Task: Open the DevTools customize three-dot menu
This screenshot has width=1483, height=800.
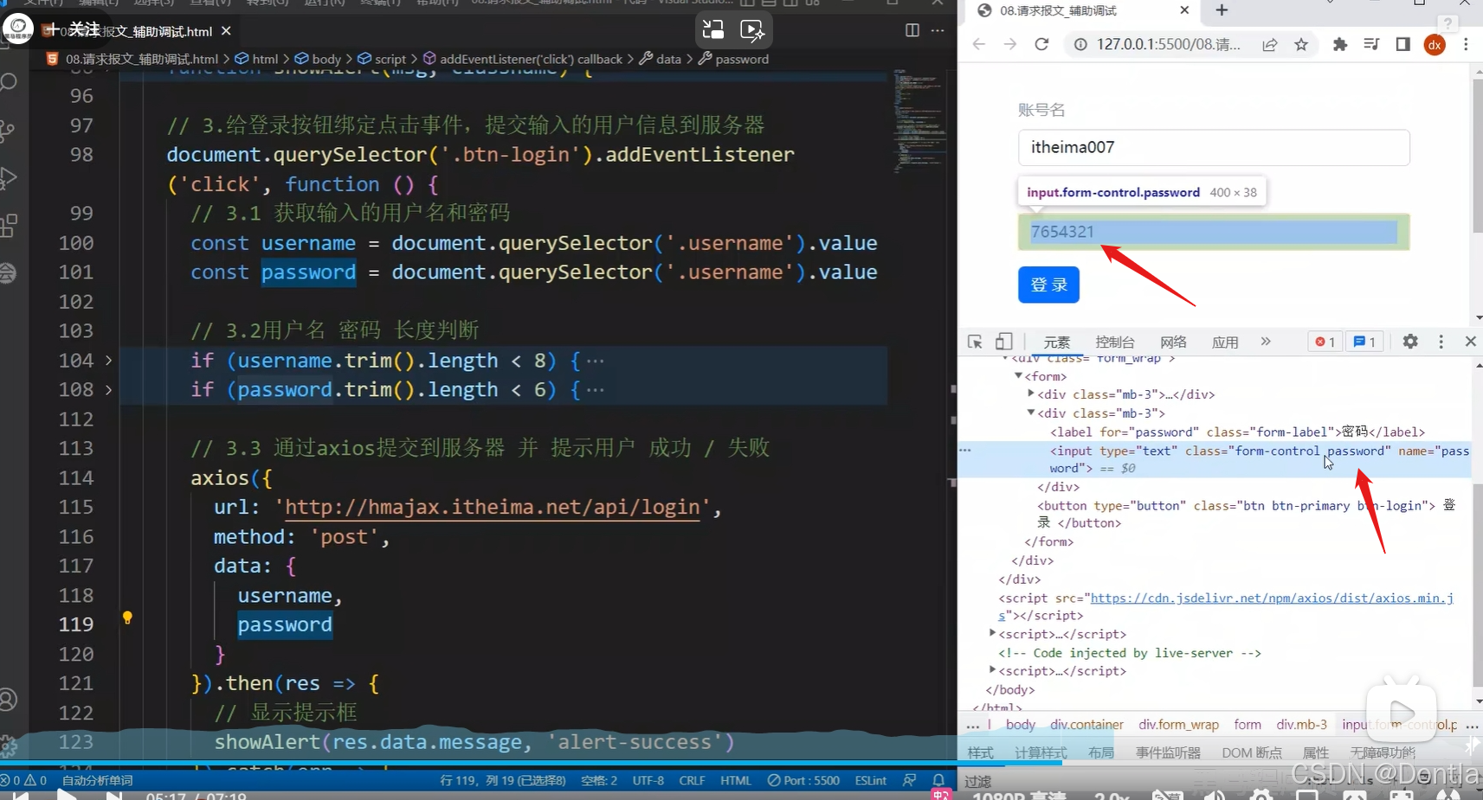Action: click(x=1441, y=342)
